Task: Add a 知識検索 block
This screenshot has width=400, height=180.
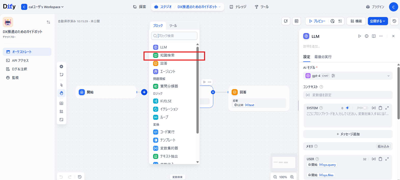Action: (174, 55)
